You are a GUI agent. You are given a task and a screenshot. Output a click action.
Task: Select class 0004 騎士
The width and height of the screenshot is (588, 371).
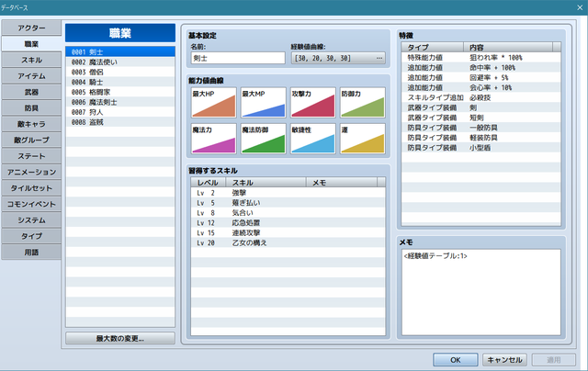(x=120, y=82)
